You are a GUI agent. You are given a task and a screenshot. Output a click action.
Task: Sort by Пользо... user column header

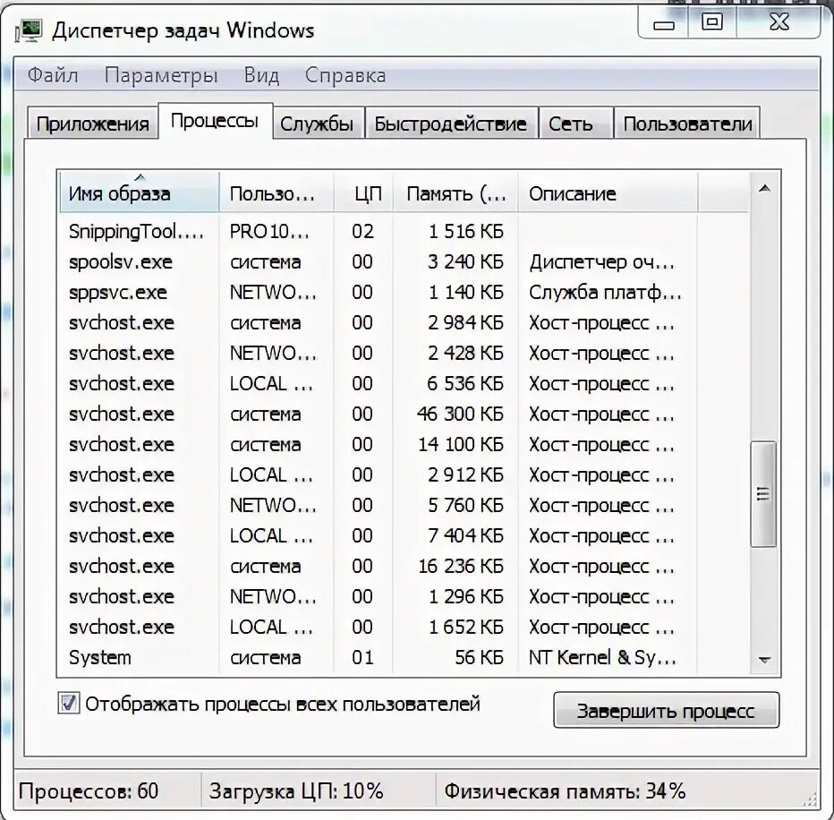tap(276, 192)
